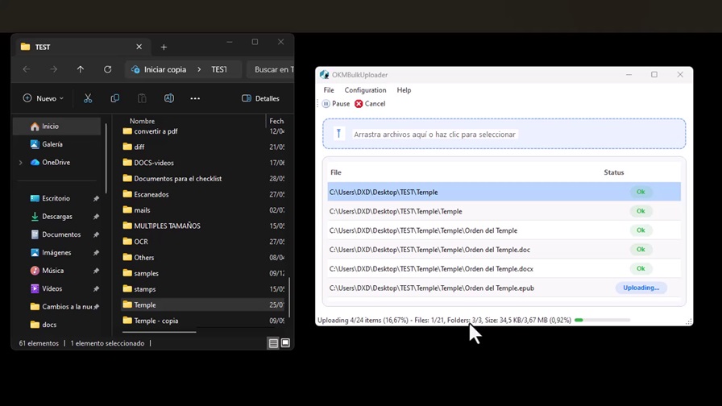Screen dimensions: 722x406
Task: Select the row ending in Orden del Temple.doc
Action: click(504, 250)
